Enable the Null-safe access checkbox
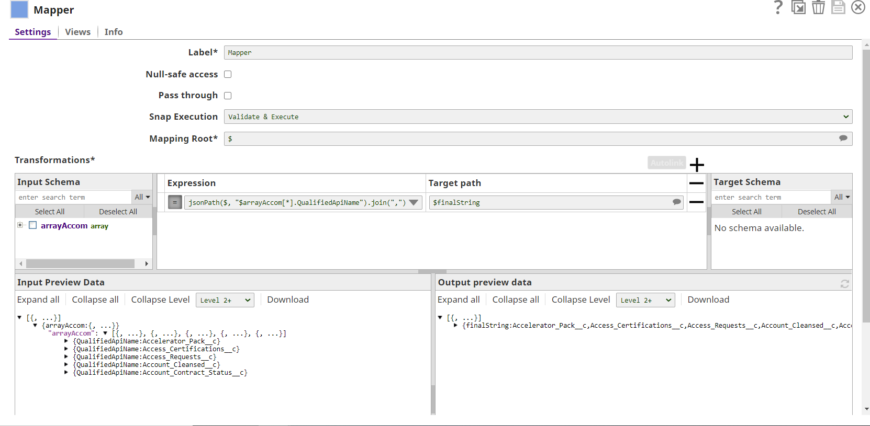 228,74
